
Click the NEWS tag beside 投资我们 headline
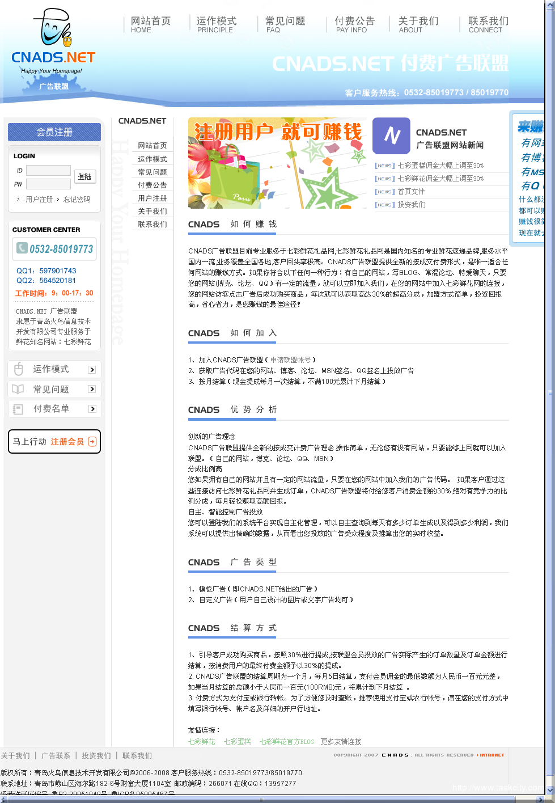[x=384, y=205]
